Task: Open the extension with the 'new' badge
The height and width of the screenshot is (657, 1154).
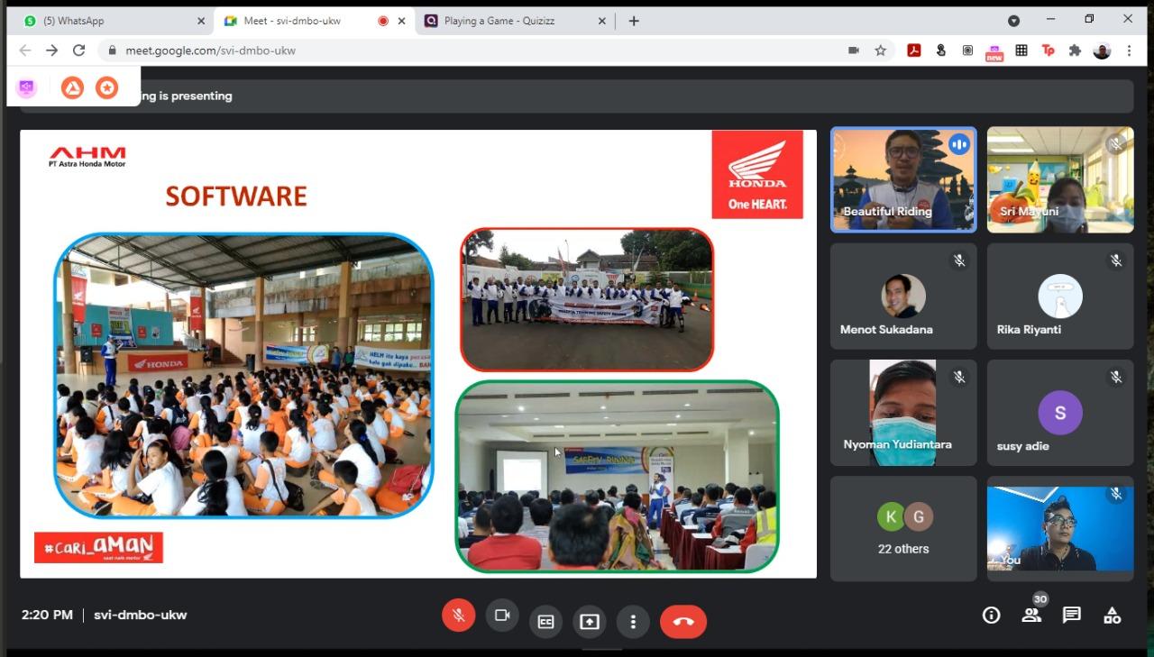Action: (x=994, y=52)
